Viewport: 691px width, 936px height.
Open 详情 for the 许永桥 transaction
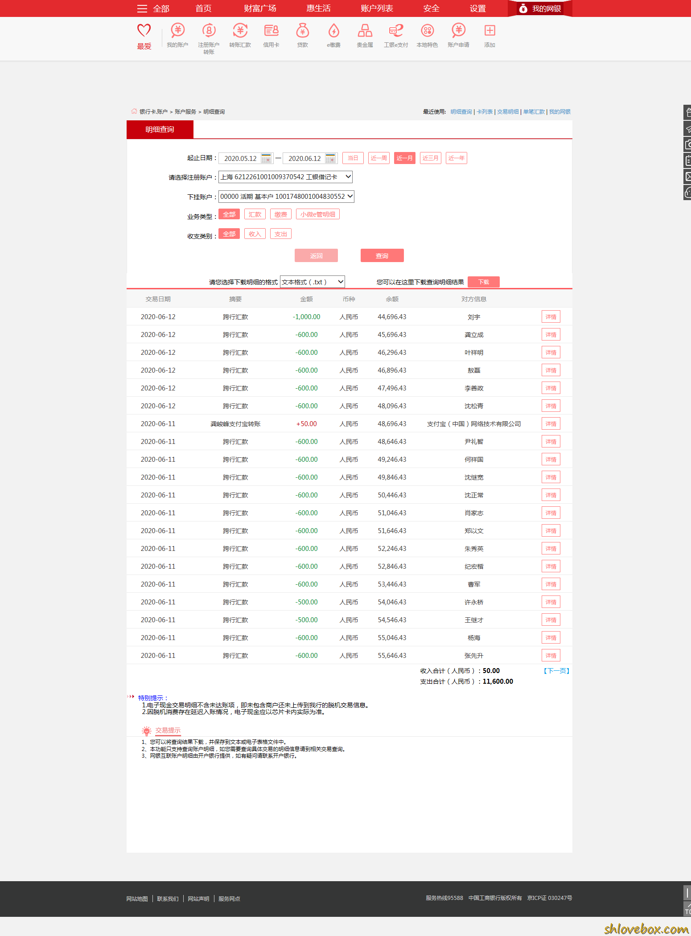[551, 602]
